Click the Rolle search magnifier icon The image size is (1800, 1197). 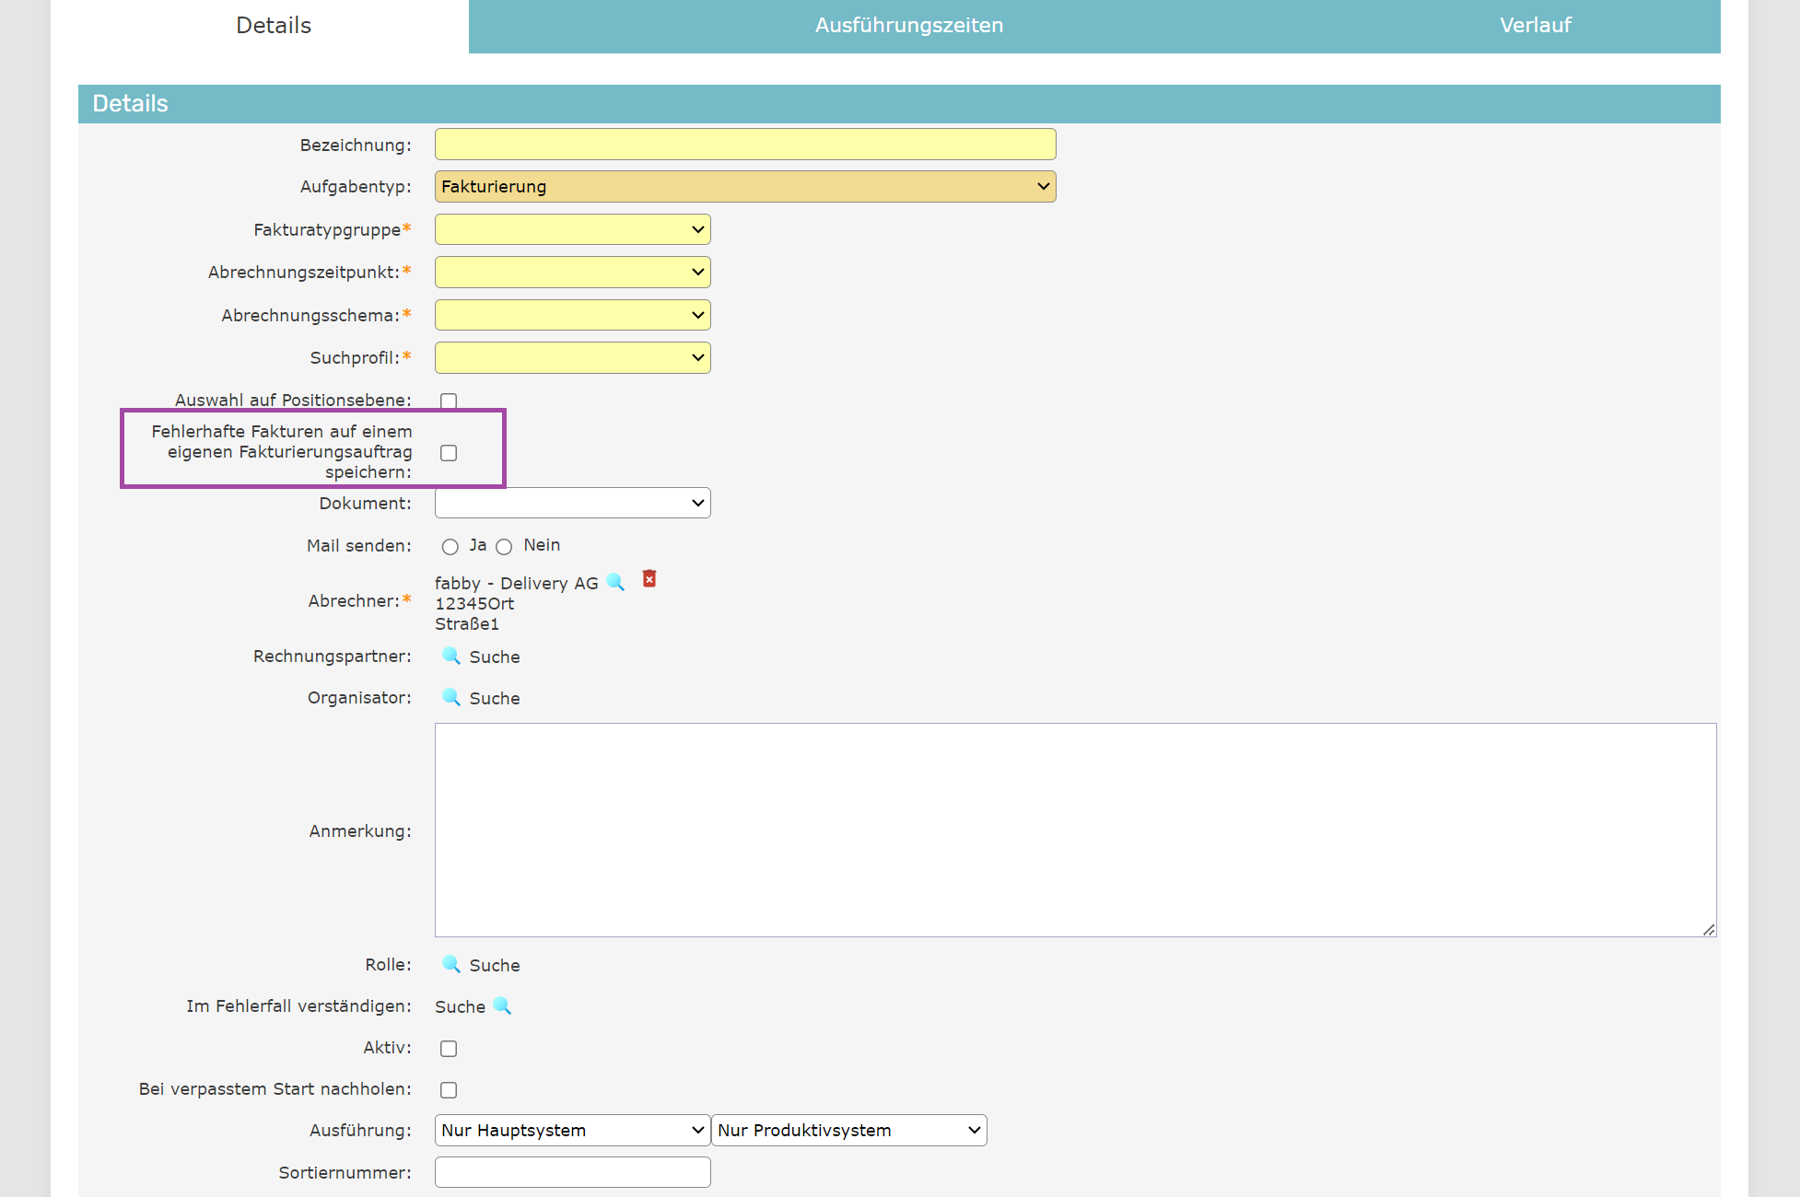click(x=450, y=964)
